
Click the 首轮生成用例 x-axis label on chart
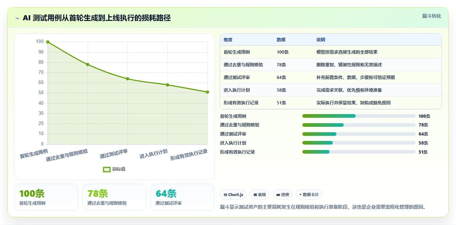34,153
